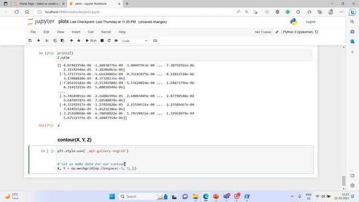
Task: Paste cells below icon in toolbar
Action: 62,40
